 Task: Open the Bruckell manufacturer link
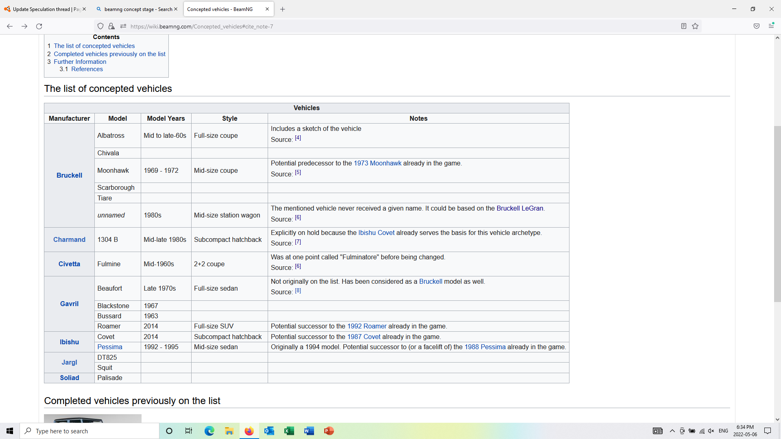(69, 175)
